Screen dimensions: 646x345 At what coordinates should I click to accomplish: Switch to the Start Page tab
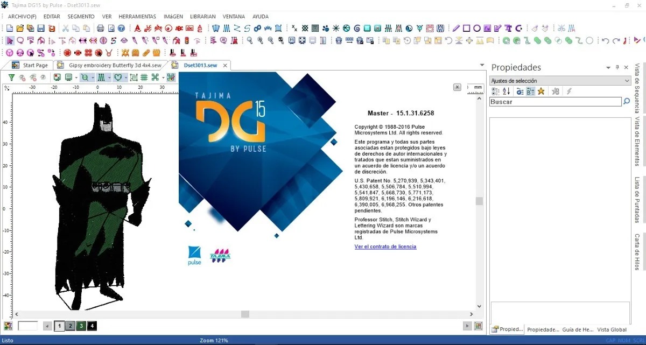coord(31,65)
